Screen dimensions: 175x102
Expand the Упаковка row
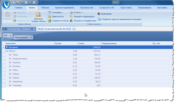(x=10, y=85)
